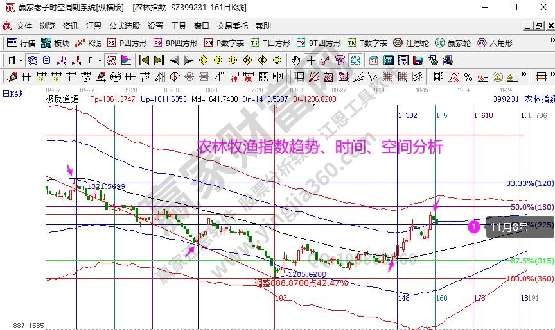Click the save floppy disk icon
This screenshot has width=555, height=330.
point(418,60)
